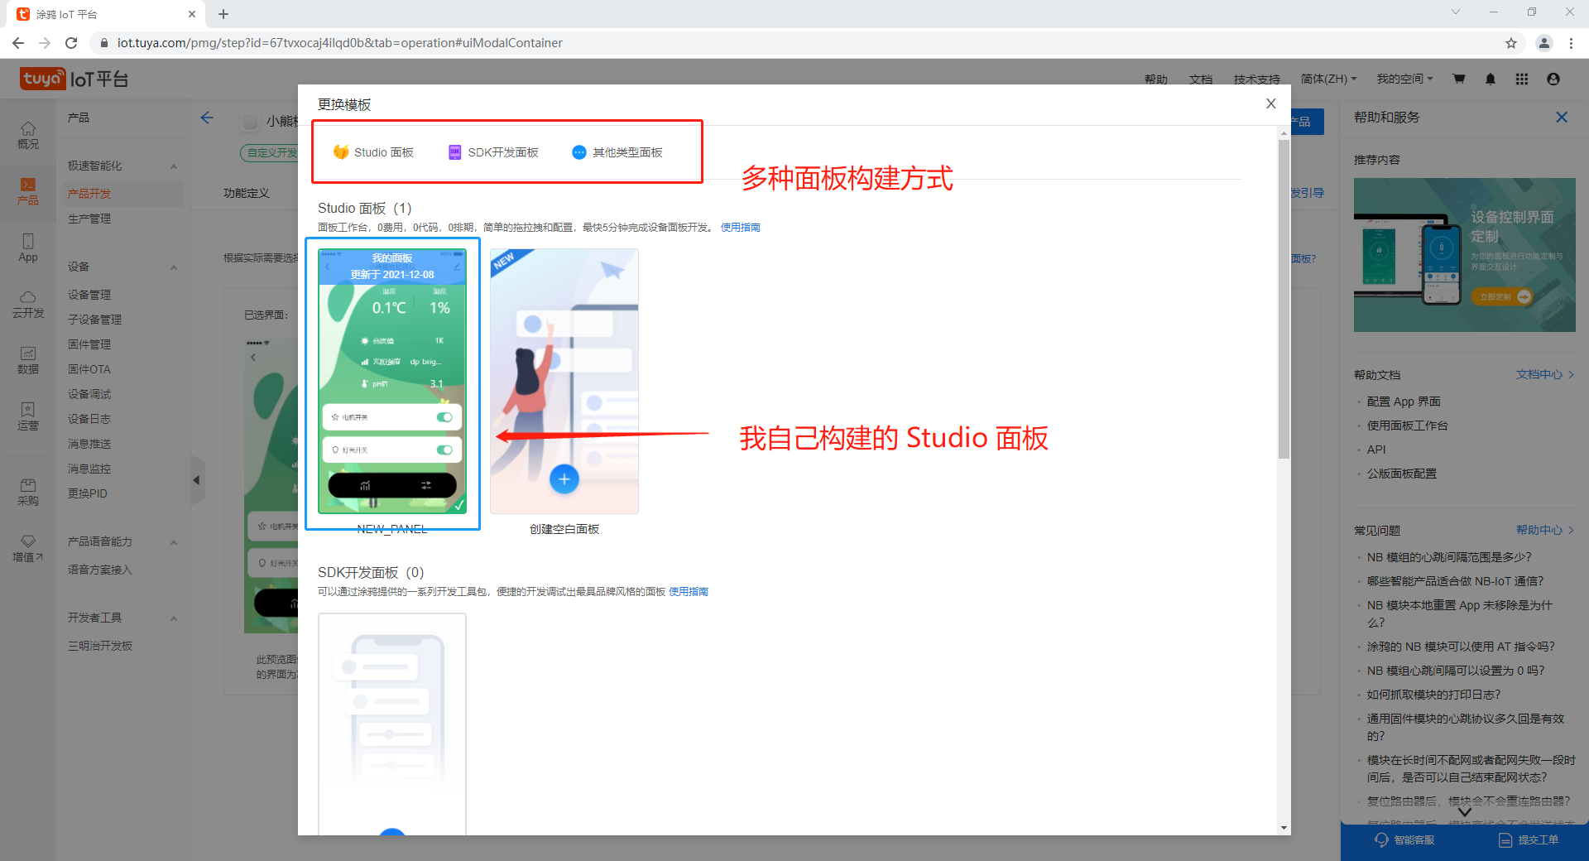Select the 其他类型面板 tab
This screenshot has width=1589, height=861.
coord(617,152)
